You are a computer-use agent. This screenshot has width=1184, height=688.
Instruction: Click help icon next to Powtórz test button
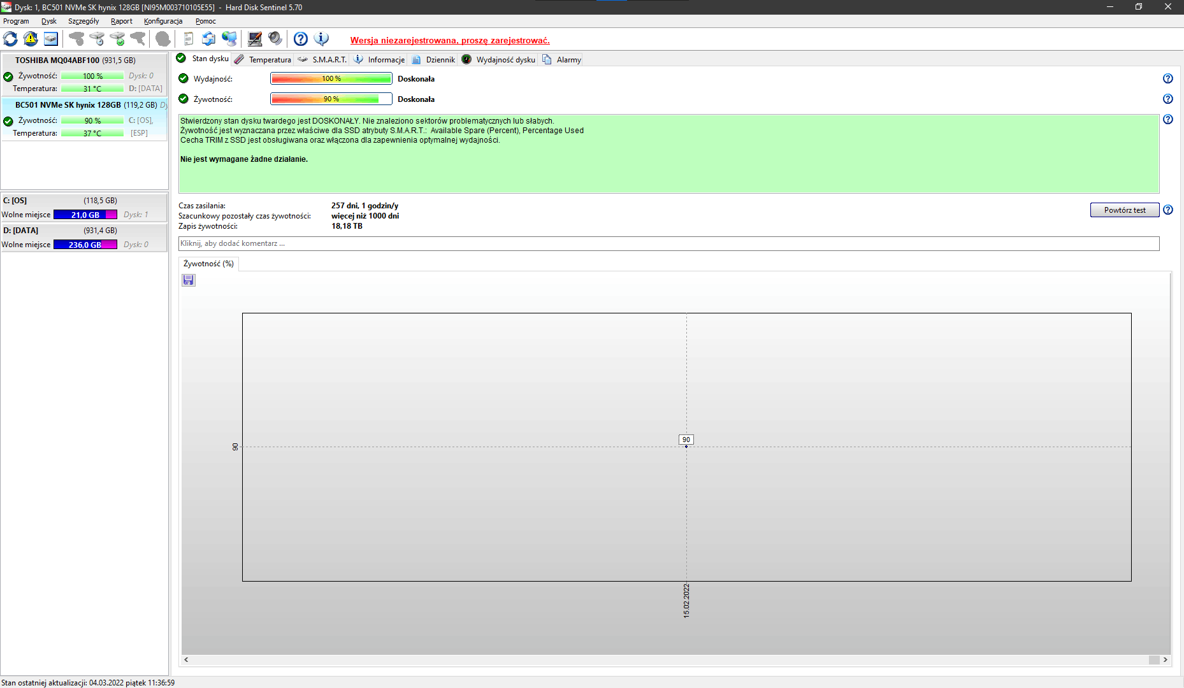(1168, 210)
